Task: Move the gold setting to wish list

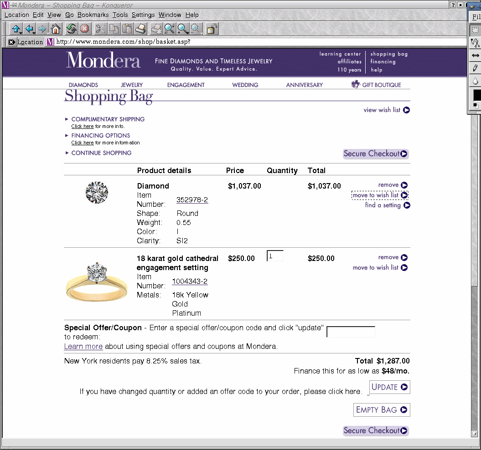Action: tap(380, 268)
